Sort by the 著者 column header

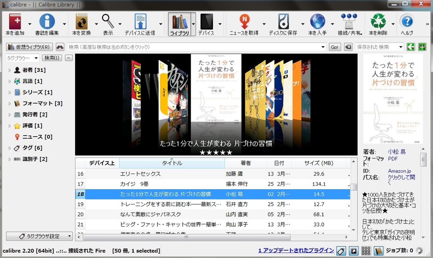click(x=246, y=163)
